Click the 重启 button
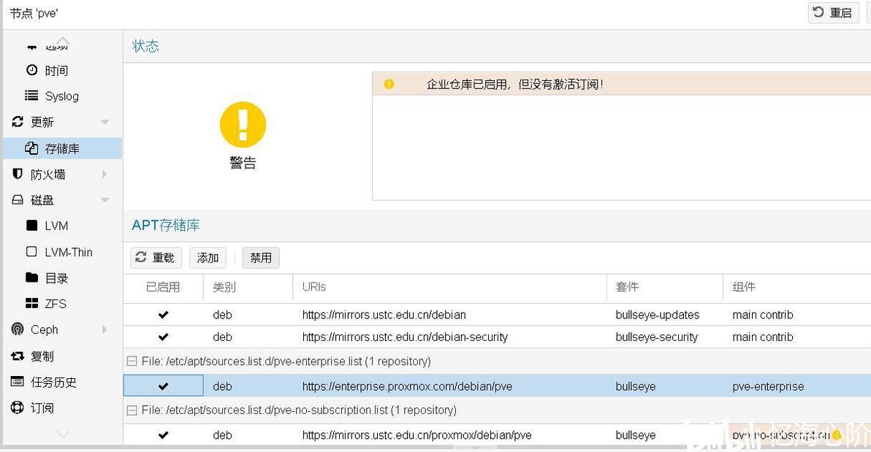The width and height of the screenshot is (871, 452). [833, 12]
